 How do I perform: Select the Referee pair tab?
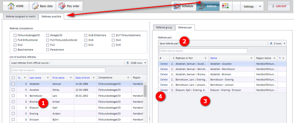coord(185,28)
